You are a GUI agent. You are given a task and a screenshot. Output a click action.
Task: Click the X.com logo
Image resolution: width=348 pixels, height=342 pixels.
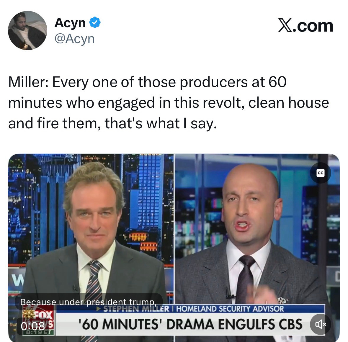pos(305,26)
